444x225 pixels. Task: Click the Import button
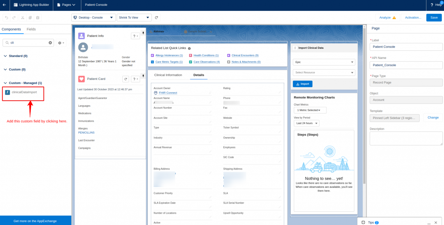[303, 84]
